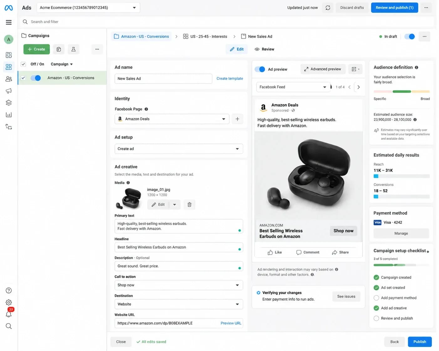Delete the image_01.jpg media with trash icon

click(x=189, y=205)
